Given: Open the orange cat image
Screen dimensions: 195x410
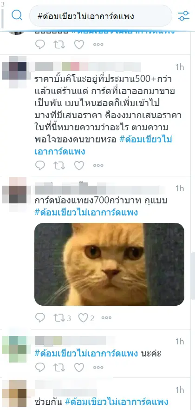Looking at the screenshot, I should click(x=109, y=264).
